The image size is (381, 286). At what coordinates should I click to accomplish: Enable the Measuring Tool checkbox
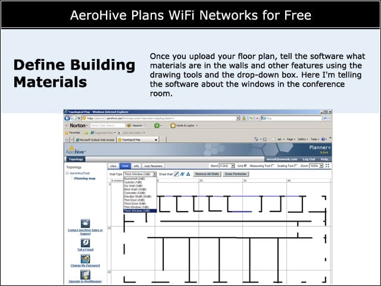point(273,166)
